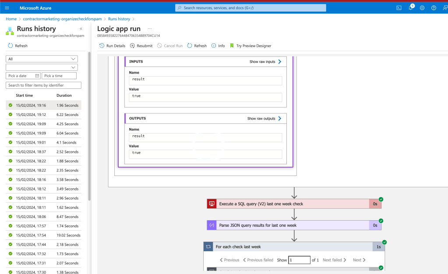448x274 pixels.
Task: Click Refresh in Runs history pane
Action: [x=18, y=46]
